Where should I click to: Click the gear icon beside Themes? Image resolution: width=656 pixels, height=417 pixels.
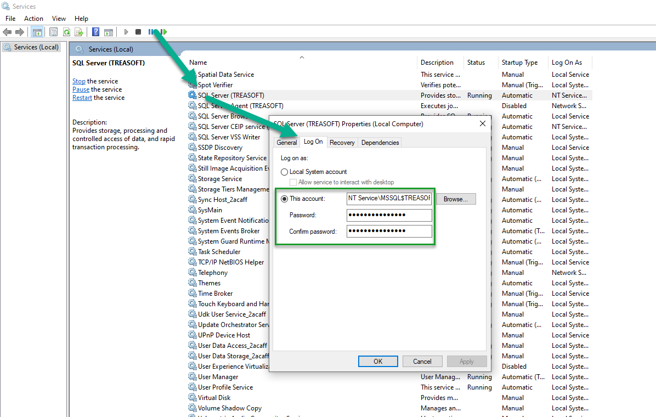pyautogui.click(x=193, y=283)
